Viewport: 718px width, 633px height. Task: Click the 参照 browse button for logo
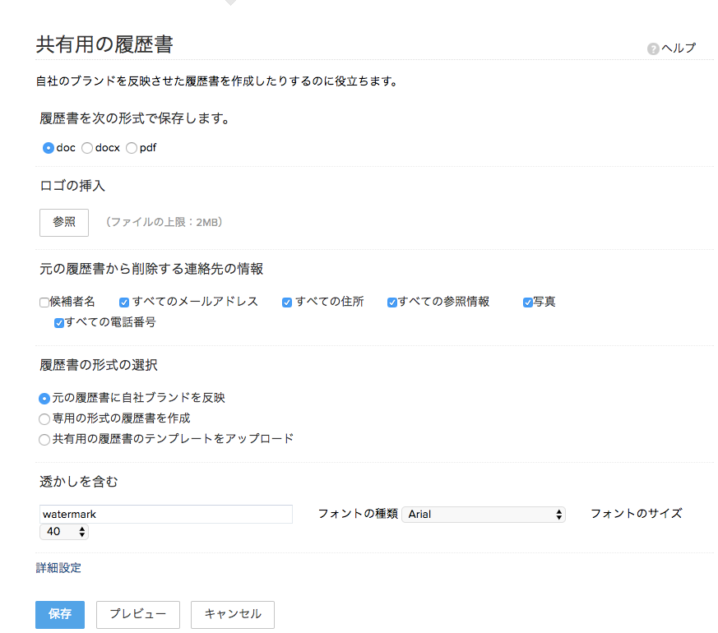[64, 223]
